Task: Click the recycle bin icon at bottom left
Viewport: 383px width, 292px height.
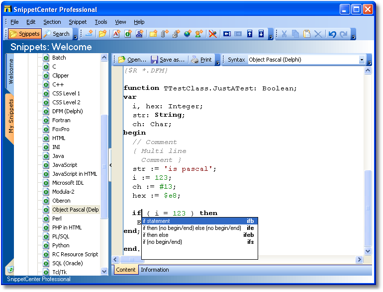Action: pyautogui.click(x=10, y=269)
